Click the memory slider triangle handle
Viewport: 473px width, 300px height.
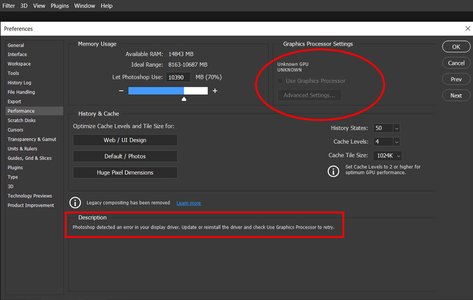click(x=184, y=99)
